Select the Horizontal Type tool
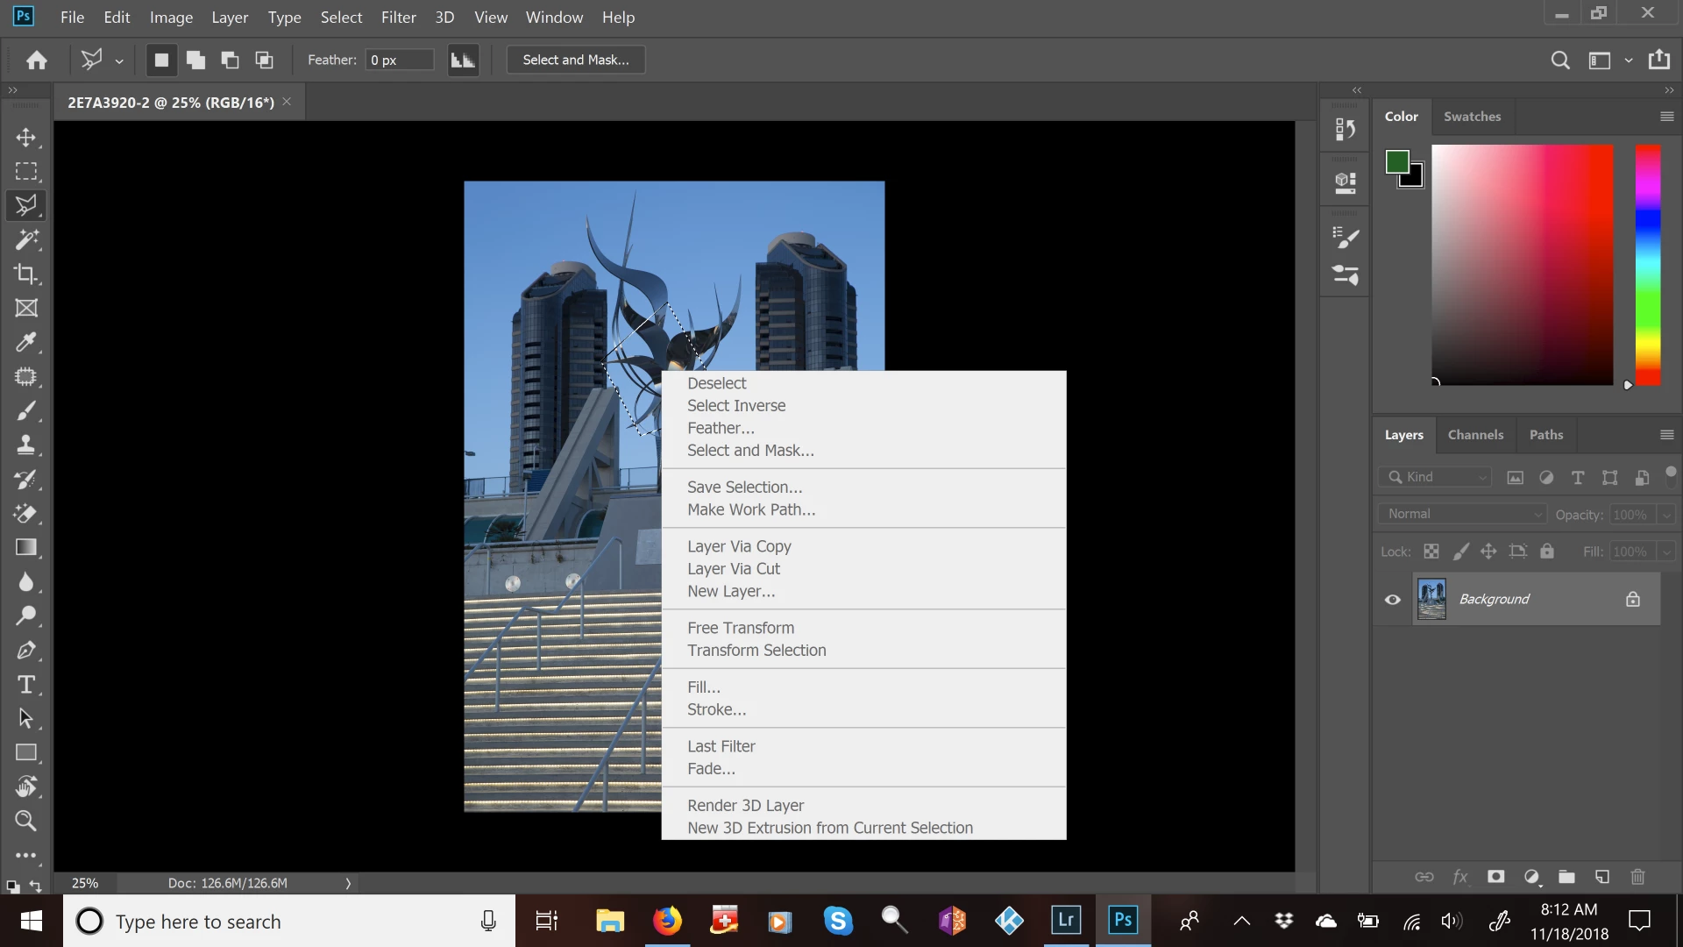 coord(26,684)
